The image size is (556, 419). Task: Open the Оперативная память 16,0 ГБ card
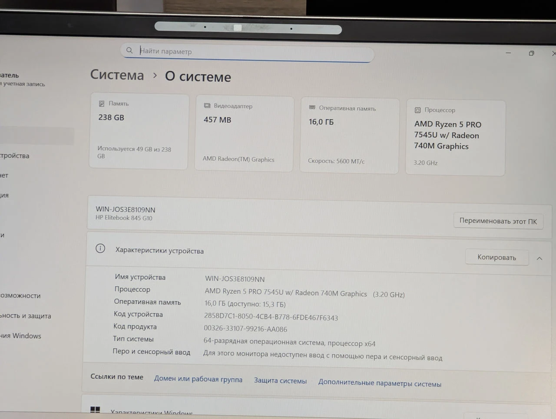349,136
